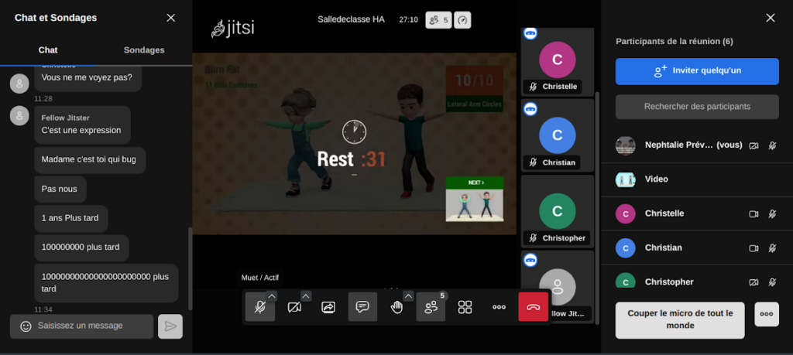Start screen sharing from toolbar

coord(328,306)
